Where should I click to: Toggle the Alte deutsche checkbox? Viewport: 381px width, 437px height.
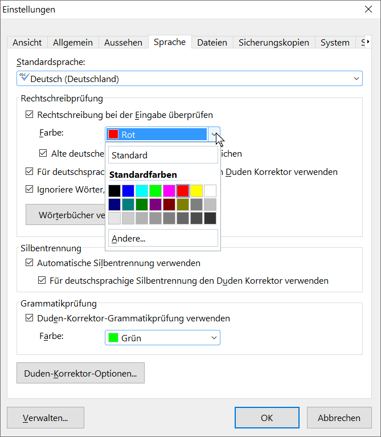[x=43, y=153]
